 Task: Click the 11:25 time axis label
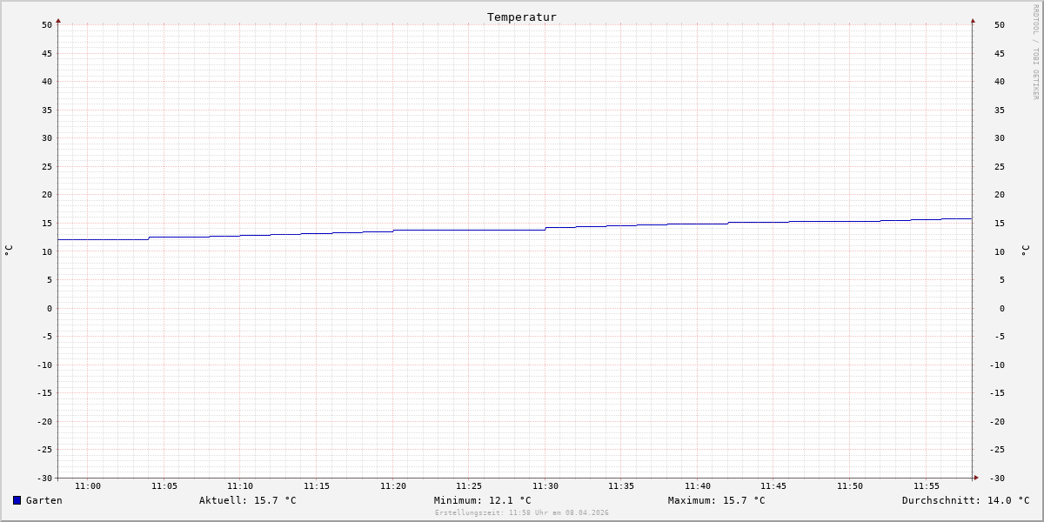tap(469, 486)
